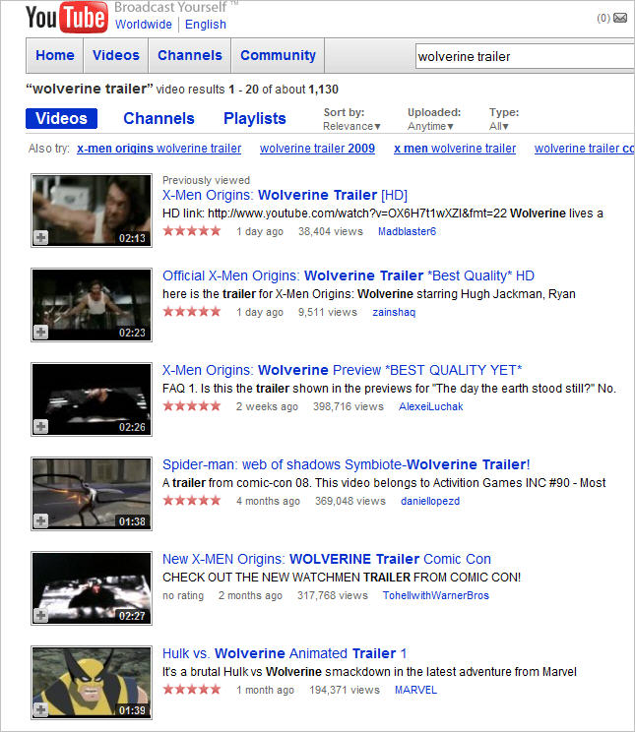Click the 02:26 Wolverine Preview thumbnail
This screenshot has height=732, width=635.
point(92,399)
